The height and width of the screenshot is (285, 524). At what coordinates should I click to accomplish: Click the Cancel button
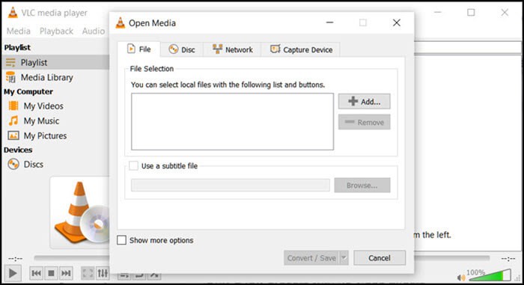click(x=380, y=258)
